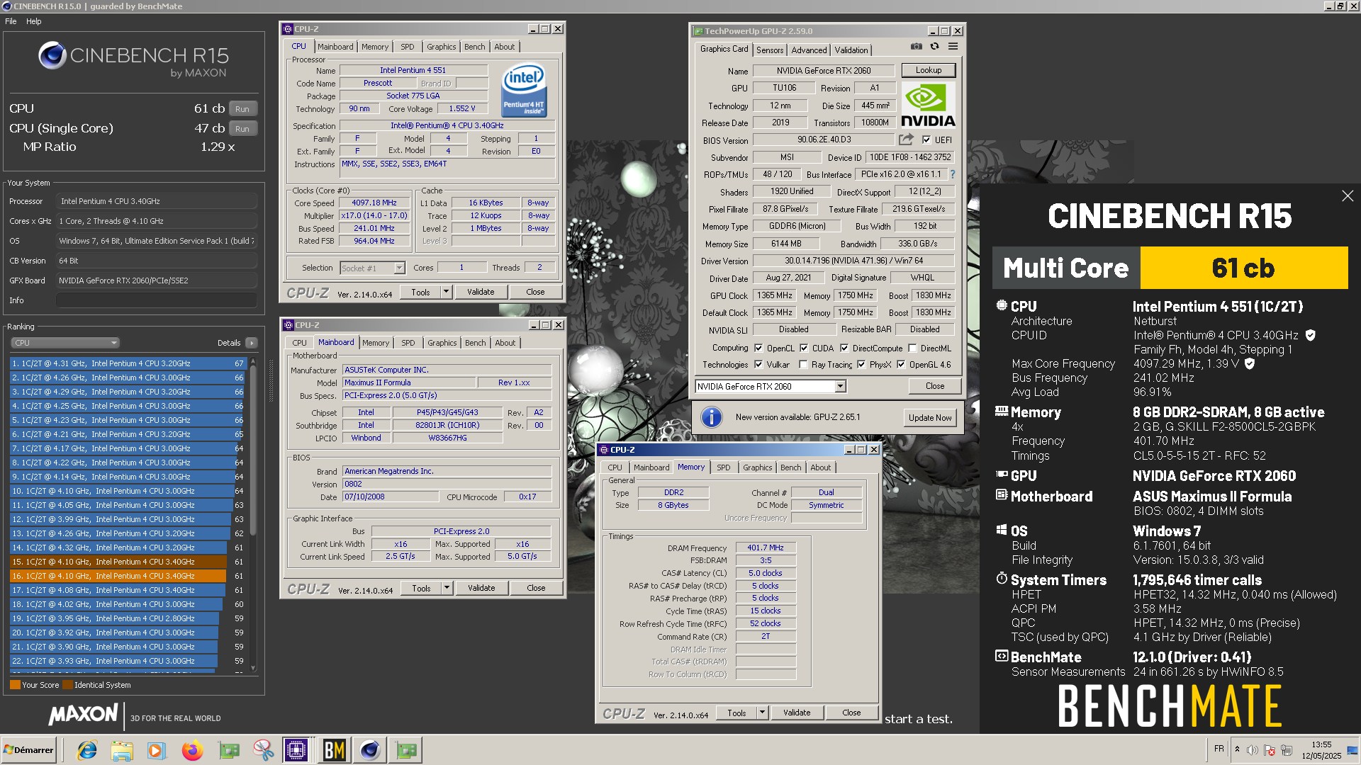
Task: Toggle the OpenGL 4.6 checkbox
Action: tap(901, 365)
